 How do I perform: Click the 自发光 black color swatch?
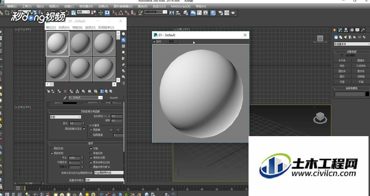[x=70, y=103]
